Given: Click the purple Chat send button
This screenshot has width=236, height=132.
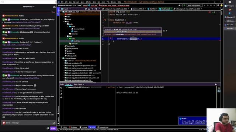Looking at the screenshot, I should pyautogui.click(x=53, y=128).
